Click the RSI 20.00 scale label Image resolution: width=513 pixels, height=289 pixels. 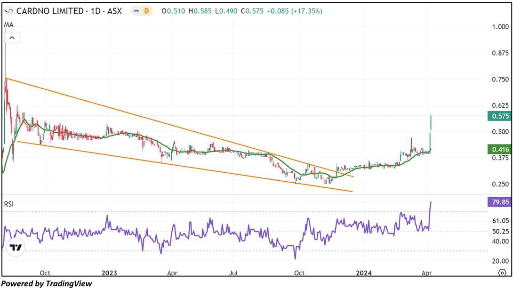click(501, 261)
